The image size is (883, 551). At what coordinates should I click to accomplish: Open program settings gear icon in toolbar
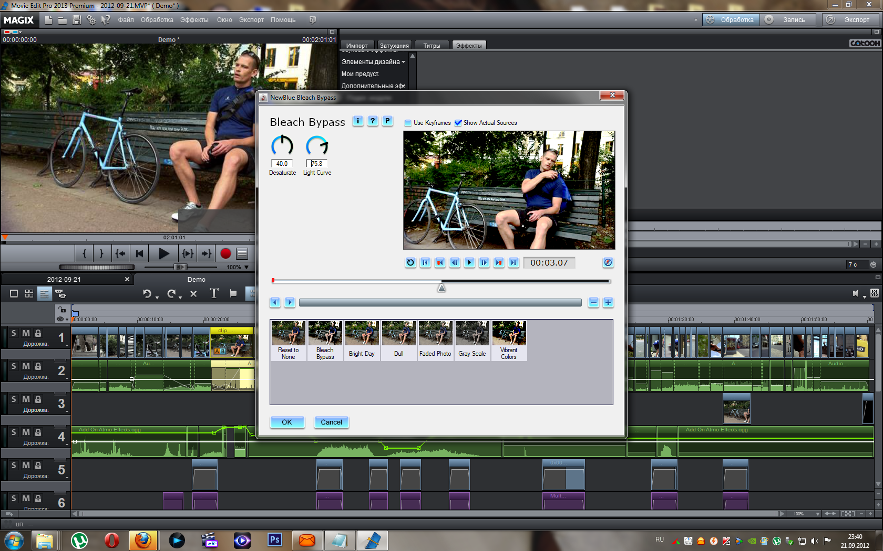(x=91, y=20)
